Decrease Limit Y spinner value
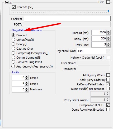Image resolution: width=113 pixels, height=129 pixels. tap(27, 85)
